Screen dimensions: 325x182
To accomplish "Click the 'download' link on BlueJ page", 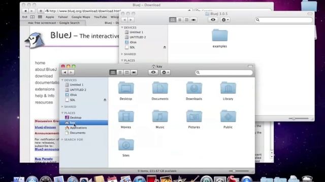I will click(x=44, y=76).
